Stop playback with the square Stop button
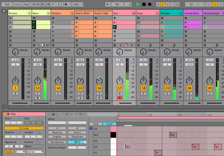 [144, 4]
